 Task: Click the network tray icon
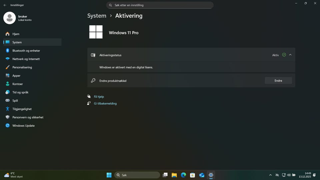(284, 175)
